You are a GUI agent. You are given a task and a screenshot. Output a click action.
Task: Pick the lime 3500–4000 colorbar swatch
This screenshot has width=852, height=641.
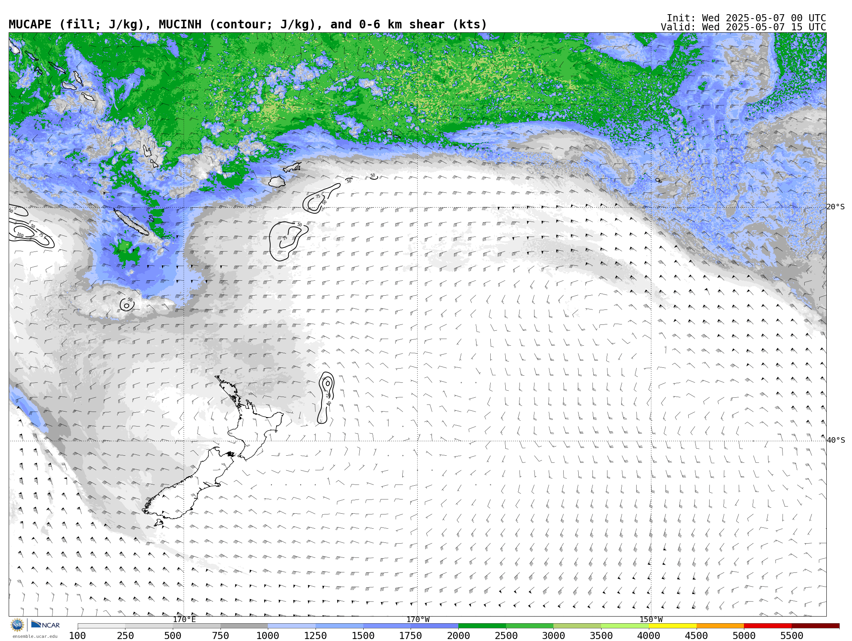pyautogui.click(x=625, y=626)
